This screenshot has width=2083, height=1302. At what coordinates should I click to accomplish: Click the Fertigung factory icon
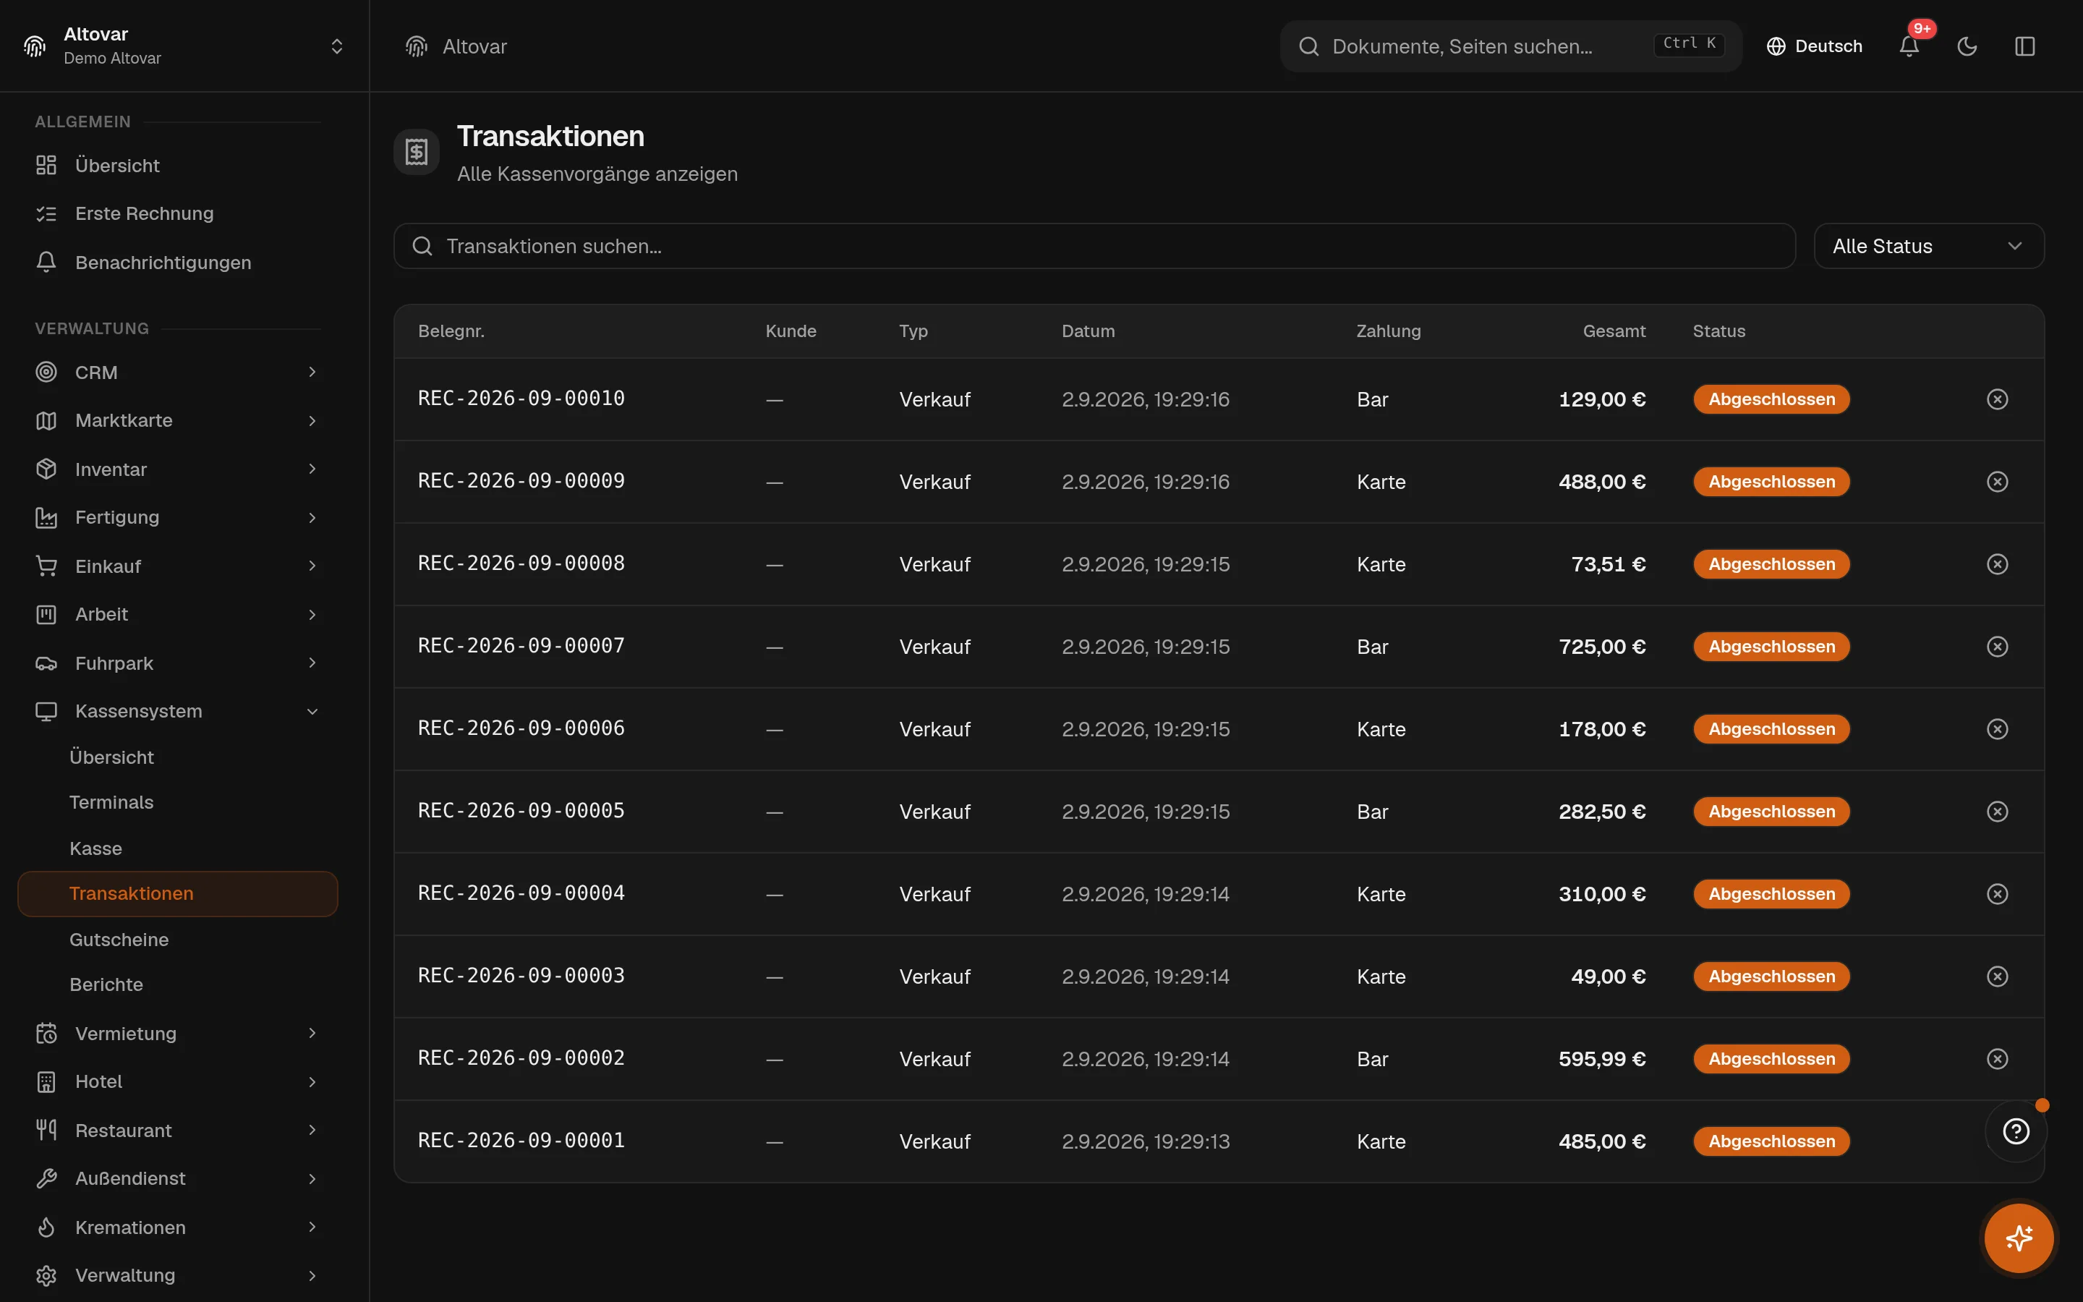(46, 517)
